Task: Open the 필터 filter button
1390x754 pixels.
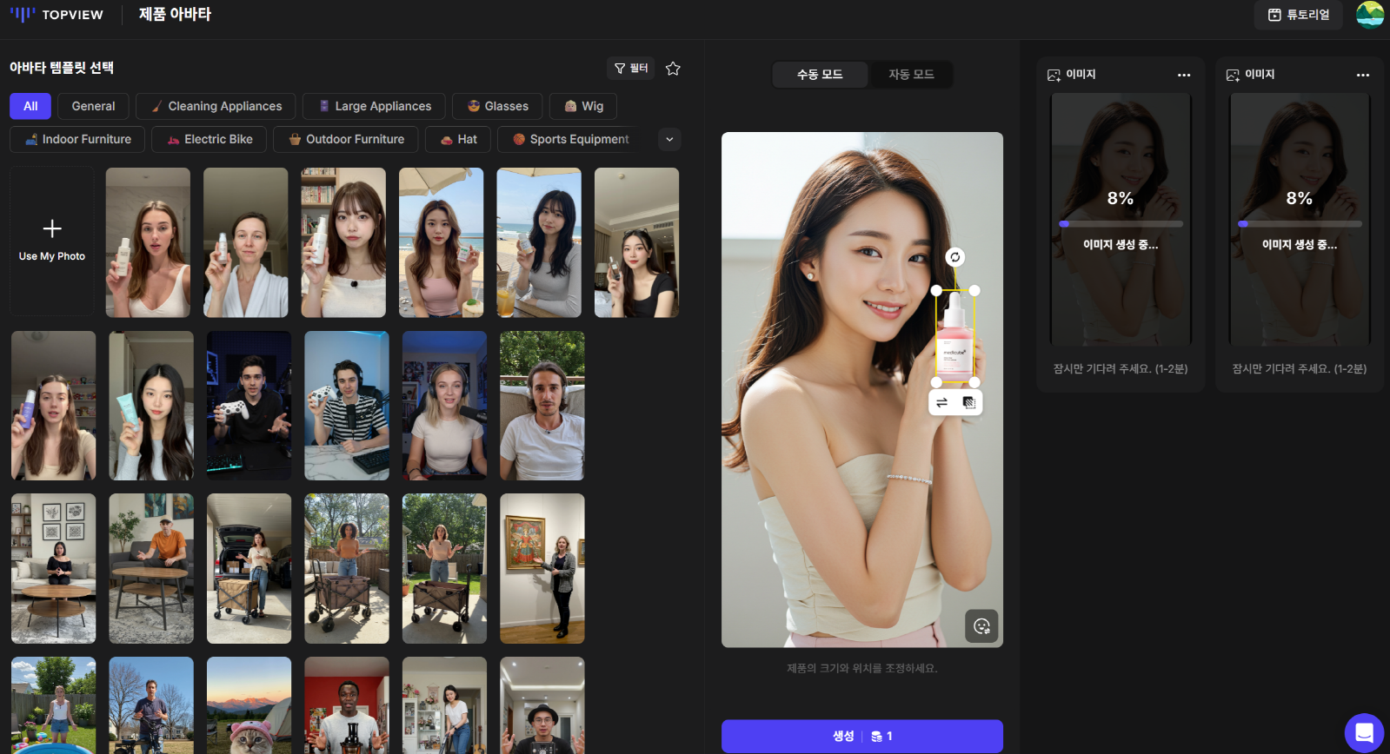Action: (631, 68)
